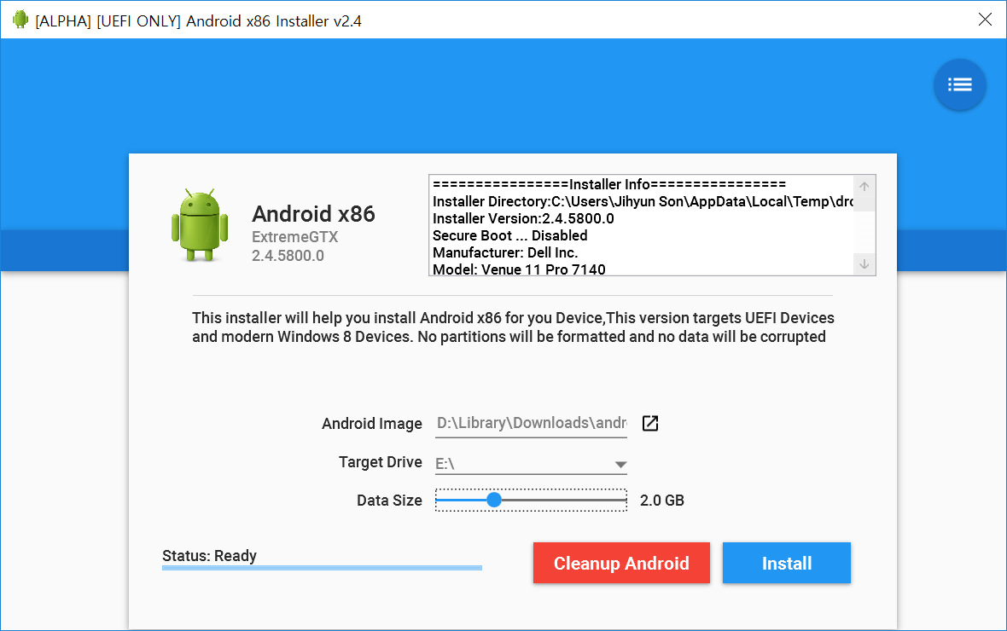Viewport: 1007px width, 631px height.
Task: Click the installer description text
Action: pos(512,327)
